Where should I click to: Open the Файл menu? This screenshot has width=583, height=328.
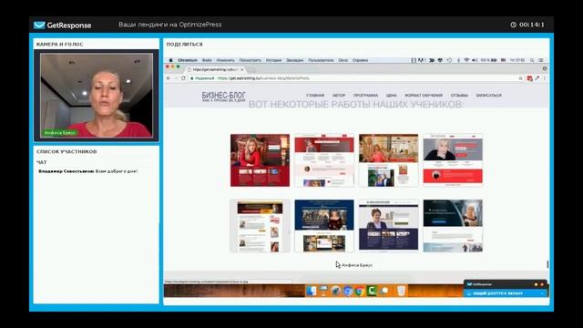click(x=207, y=60)
